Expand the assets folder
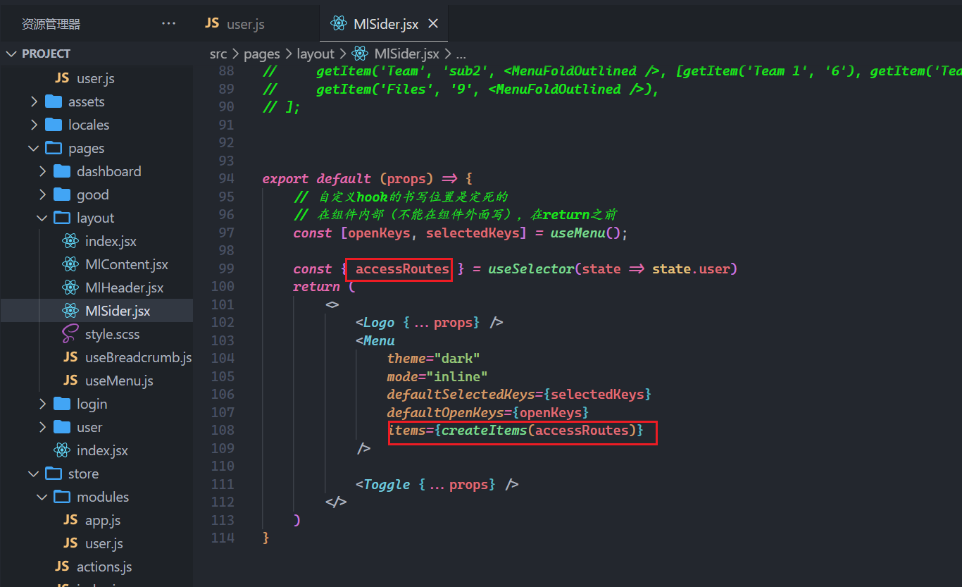 pyautogui.click(x=34, y=102)
